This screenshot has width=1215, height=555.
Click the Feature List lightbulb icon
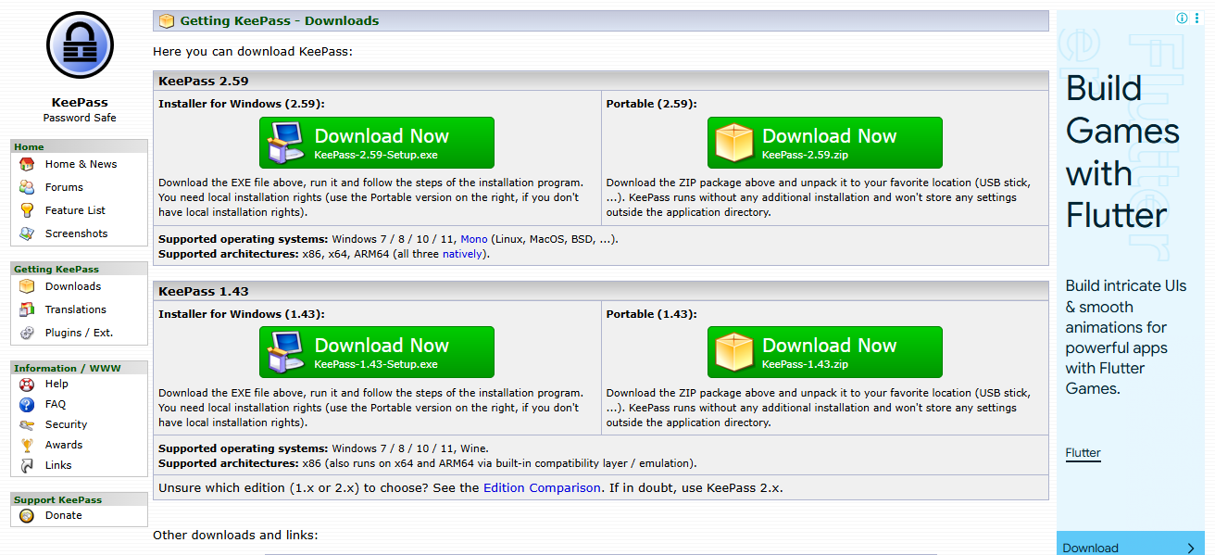click(x=27, y=210)
